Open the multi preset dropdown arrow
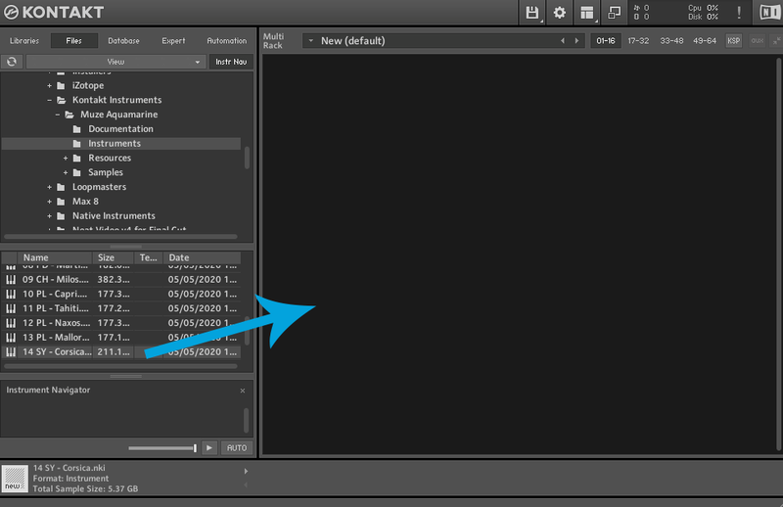The image size is (783, 507). tap(310, 40)
